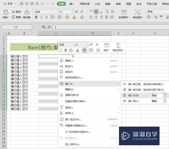Viewport: 169px width, 149px height.
Task: Select insert cells, shift down (活动单元格下移)
Action: [x=145, y=90]
